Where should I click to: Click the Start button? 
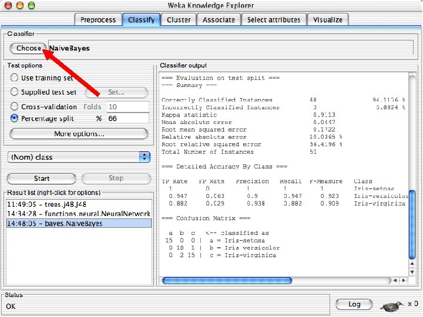pyautogui.click(x=42, y=178)
